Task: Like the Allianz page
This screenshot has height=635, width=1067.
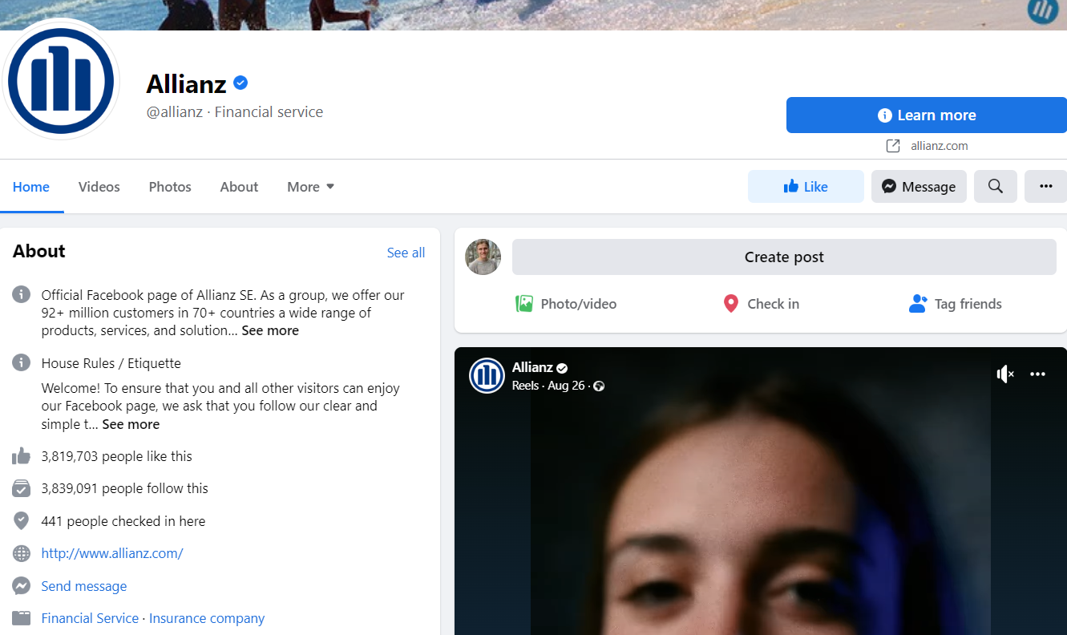Action: tap(806, 186)
